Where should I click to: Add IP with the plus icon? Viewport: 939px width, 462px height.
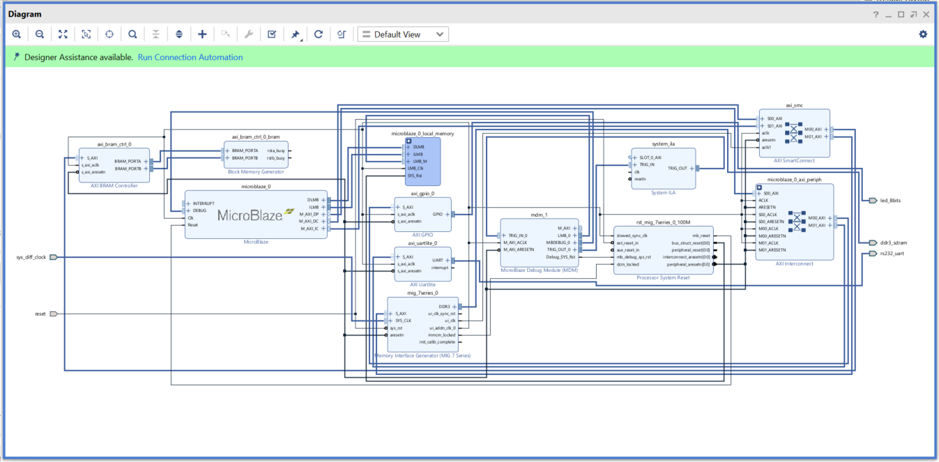click(x=202, y=34)
